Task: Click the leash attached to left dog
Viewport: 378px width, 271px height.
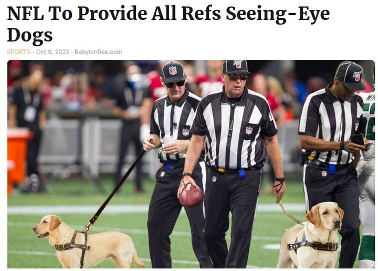Action: pos(116,188)
